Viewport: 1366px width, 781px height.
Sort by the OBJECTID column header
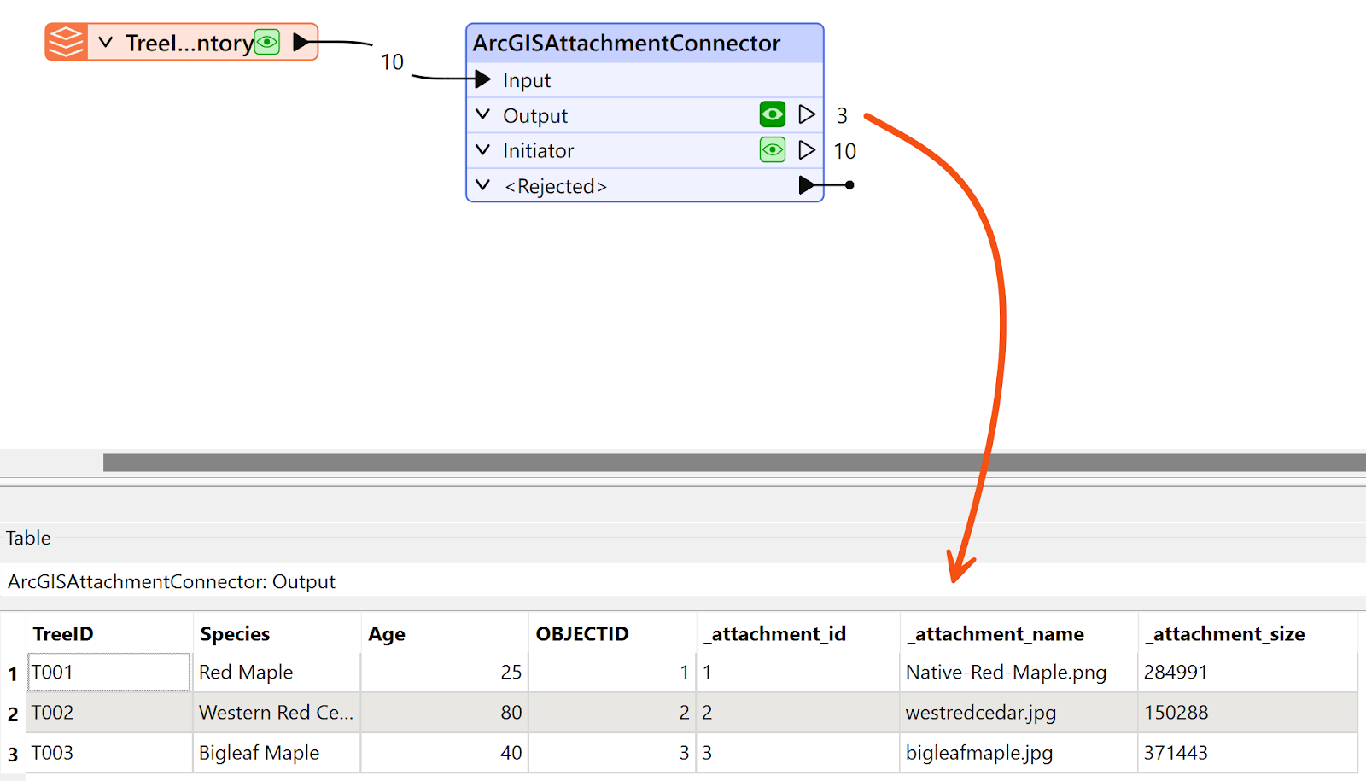pos(612,633)
